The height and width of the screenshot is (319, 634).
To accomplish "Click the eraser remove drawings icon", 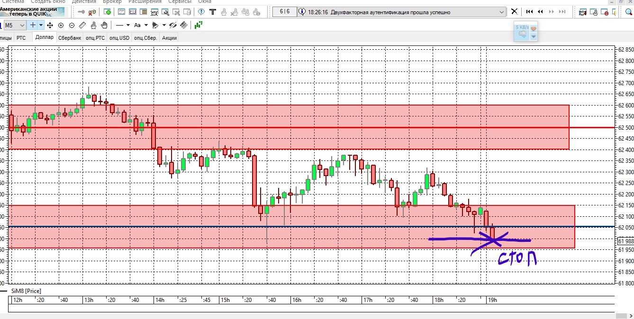I will click(184, 25).
